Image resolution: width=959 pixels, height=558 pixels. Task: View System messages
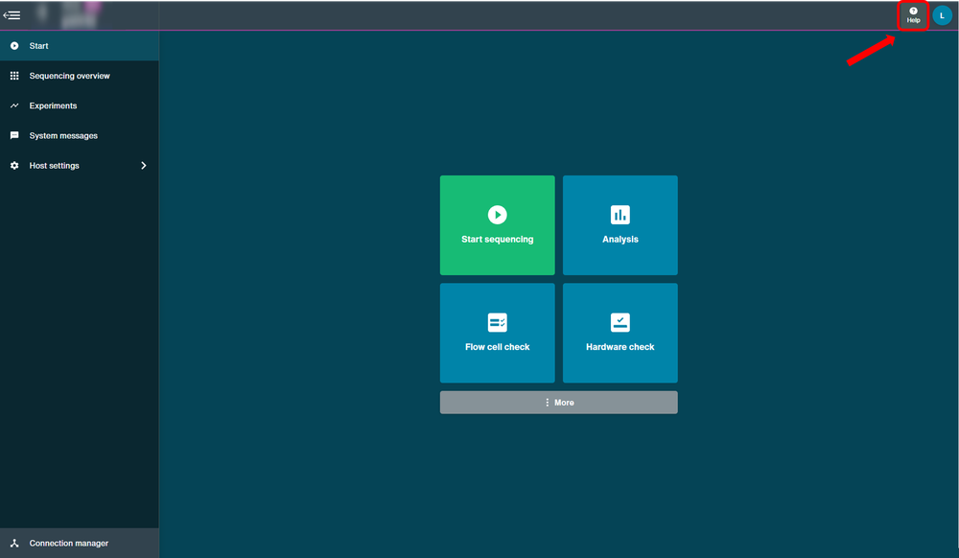click(80, 136)
